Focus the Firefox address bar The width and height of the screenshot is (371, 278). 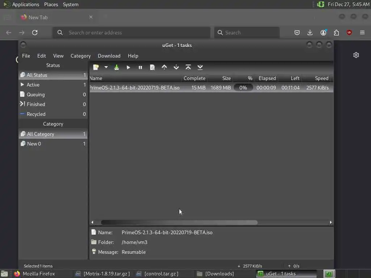pos(132,33)
